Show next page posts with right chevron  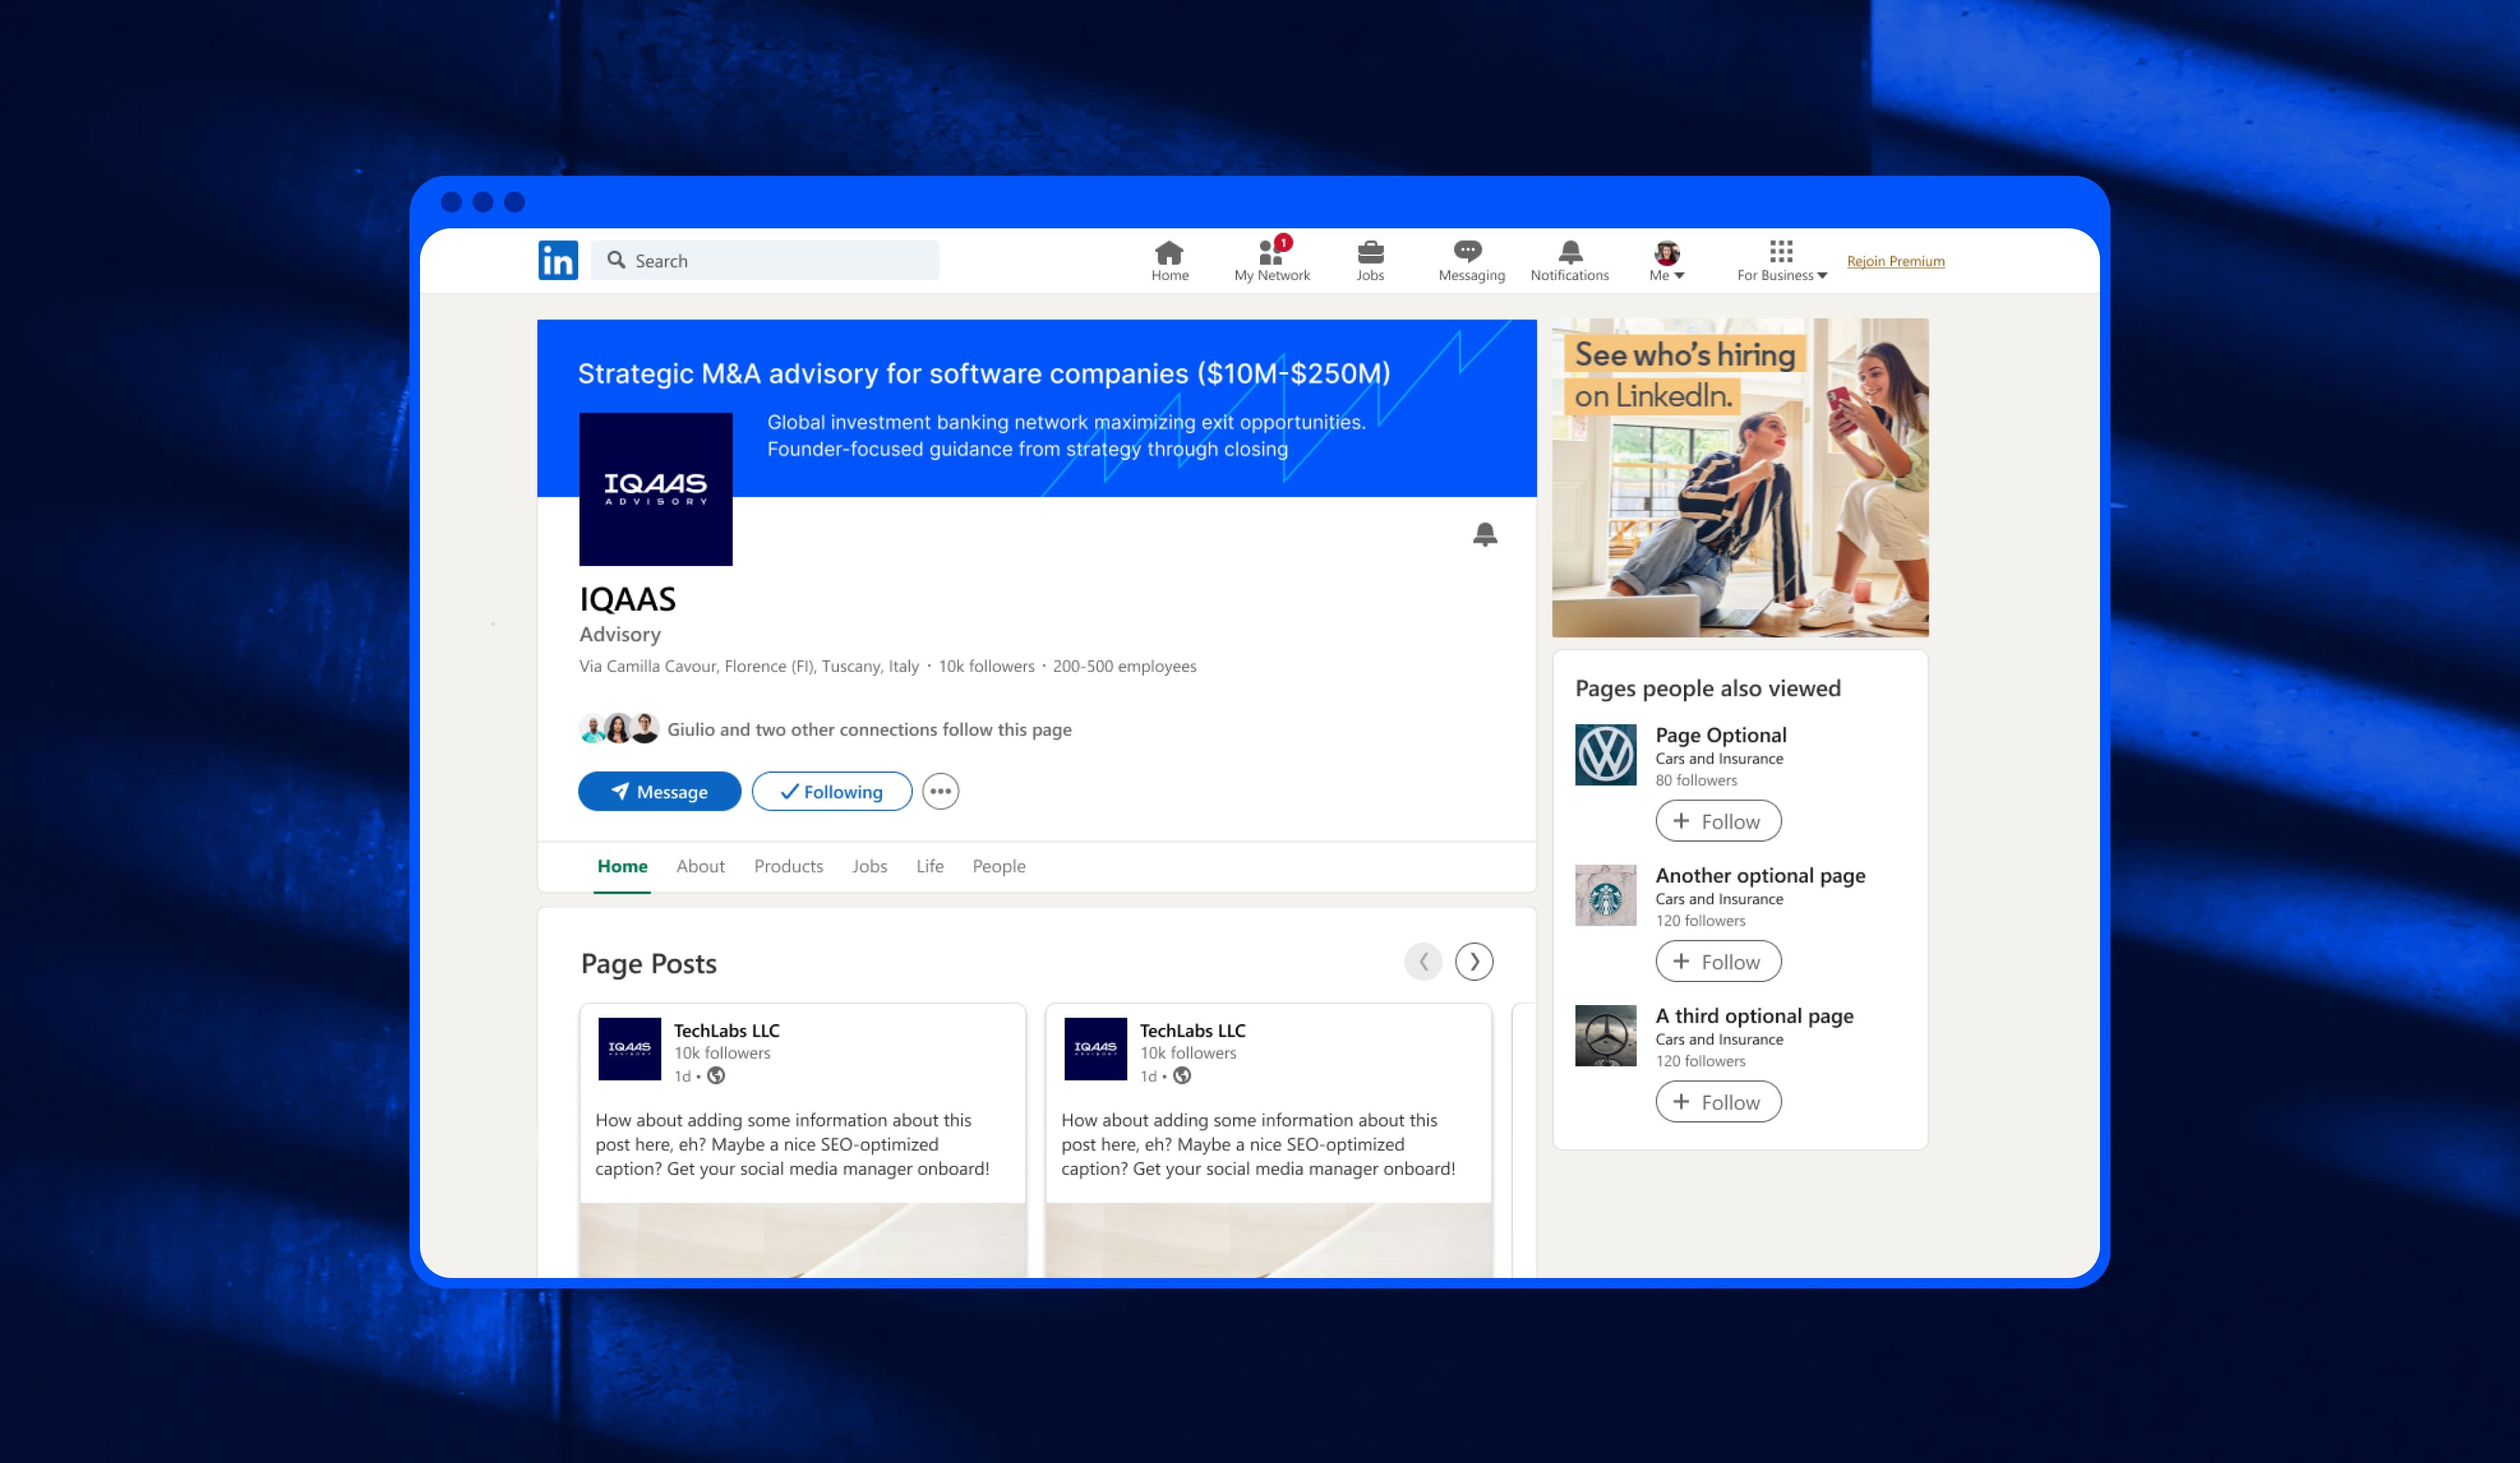coord(1474,962)
